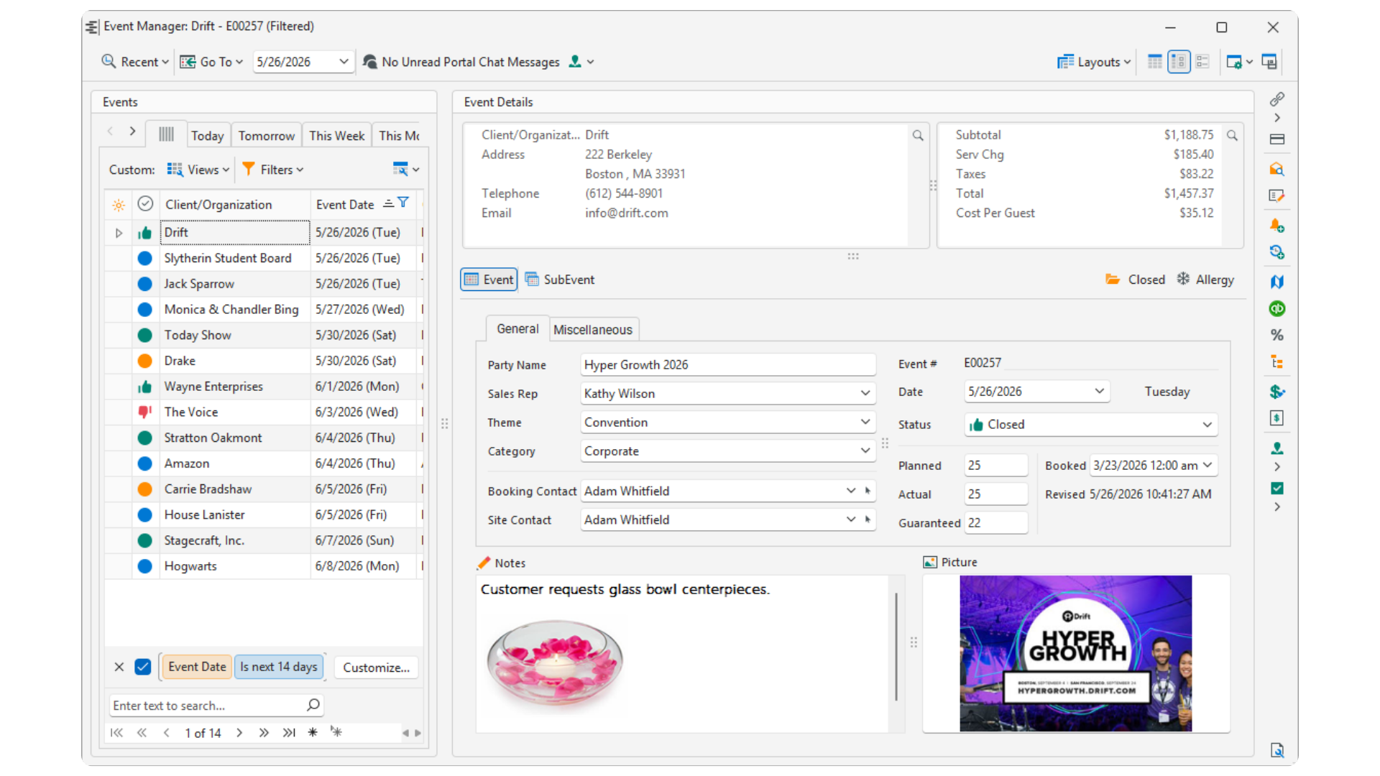The height and width of the screenshot is (776, 1380).
Task: Toggle the active filter checkbox
Action: point(143,667)
